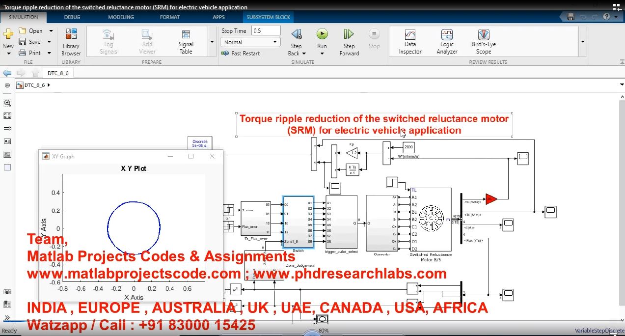625x336 pixels.
Task: Click the save icon in the quick access toolbar
Action: 570,17
